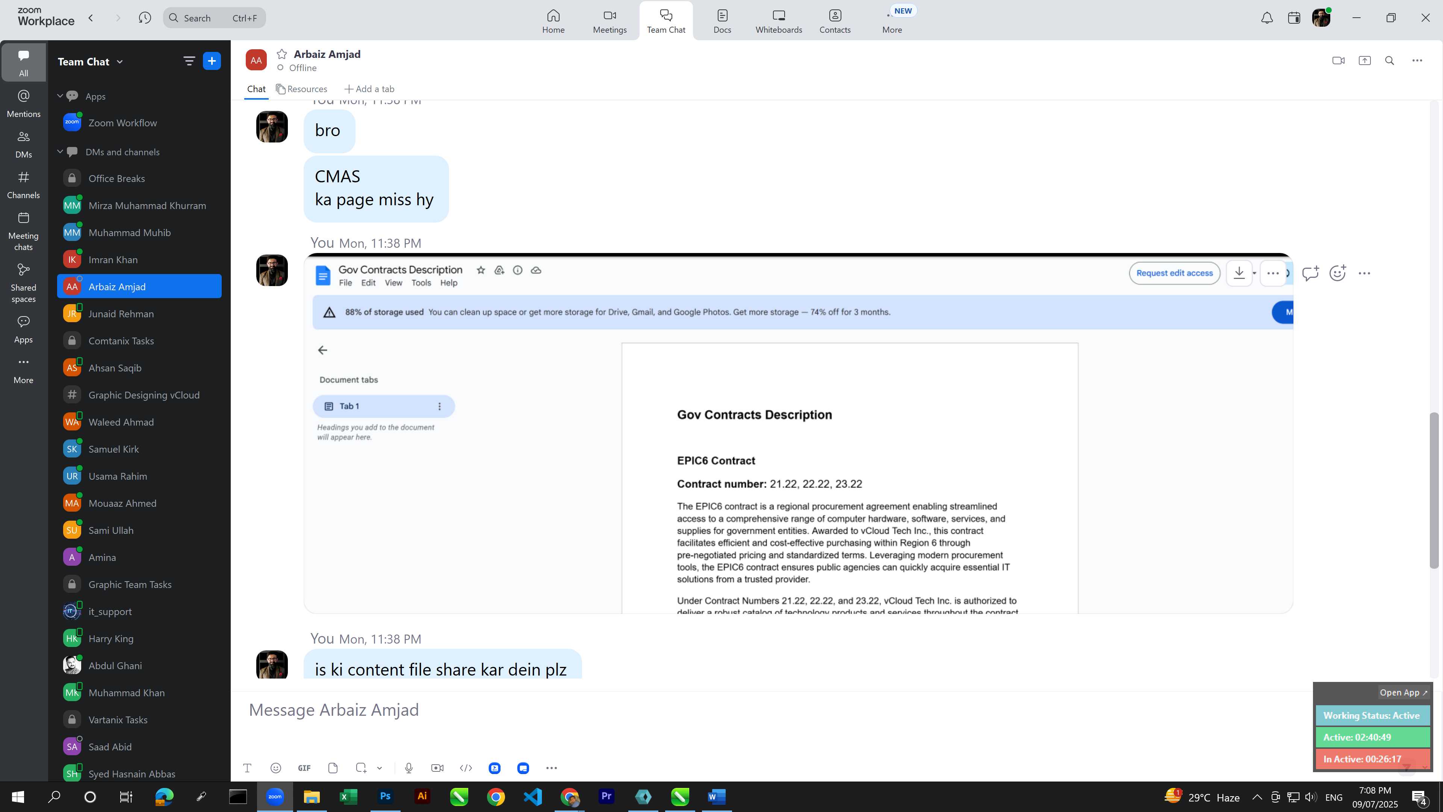
Task: Click Request edit access in shared image
Action: [1174, 273]
